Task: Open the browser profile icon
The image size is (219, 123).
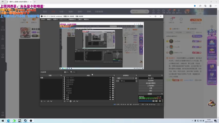Action: (211, 6)
